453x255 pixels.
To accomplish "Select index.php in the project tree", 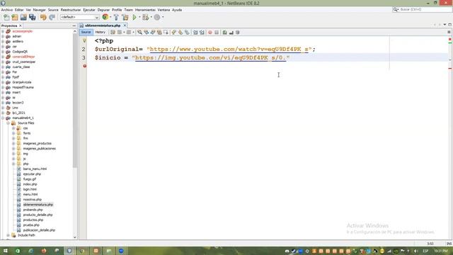I will 30,184.
